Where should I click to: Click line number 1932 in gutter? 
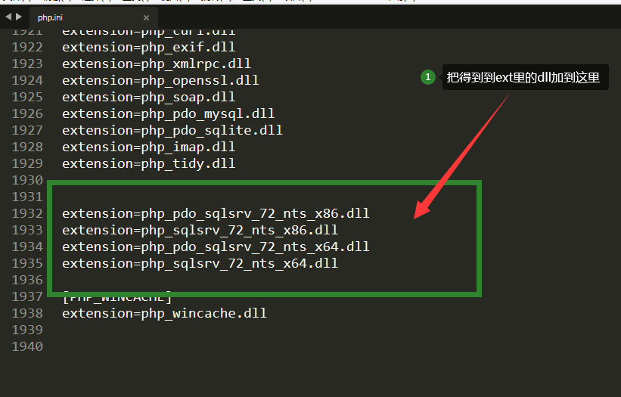coord(27,213)
